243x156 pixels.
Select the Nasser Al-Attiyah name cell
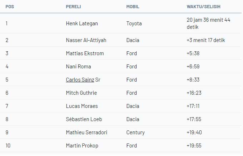tap(86, 40)
